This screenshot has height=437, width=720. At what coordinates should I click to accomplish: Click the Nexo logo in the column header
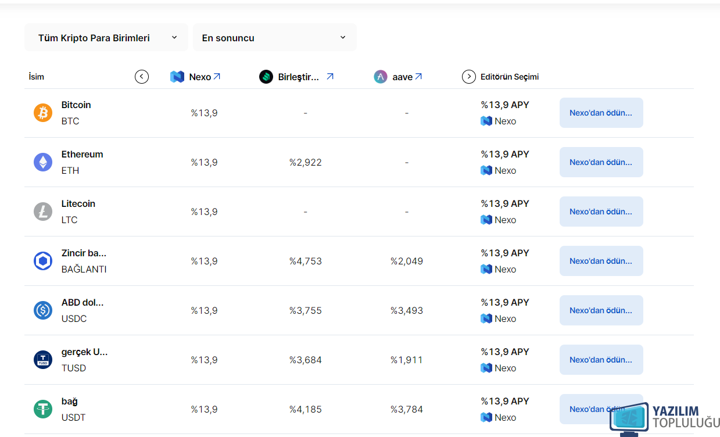177,77
